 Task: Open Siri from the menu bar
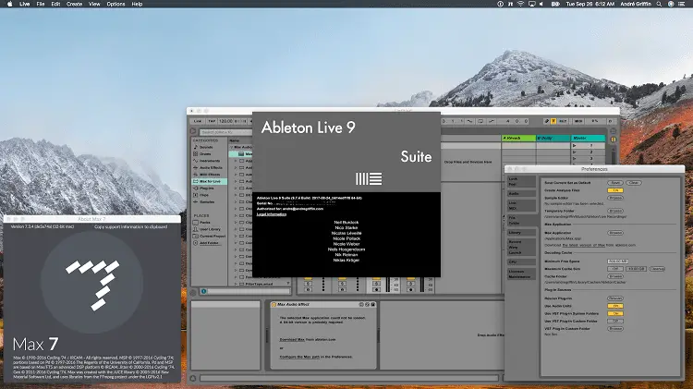tap(671, 4)
